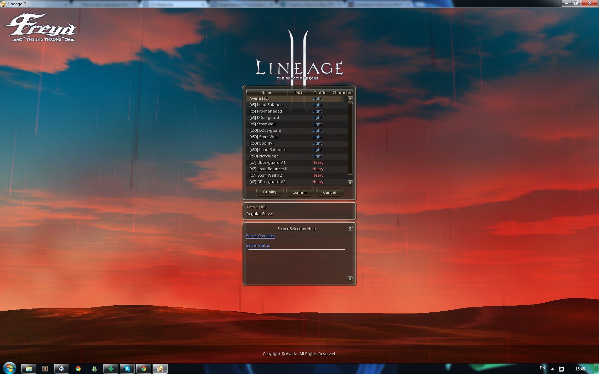The width and height of the screenshot is (599, 374).
Task: Select the [x7] StormWall #2 server
Action: pos(297,176)
